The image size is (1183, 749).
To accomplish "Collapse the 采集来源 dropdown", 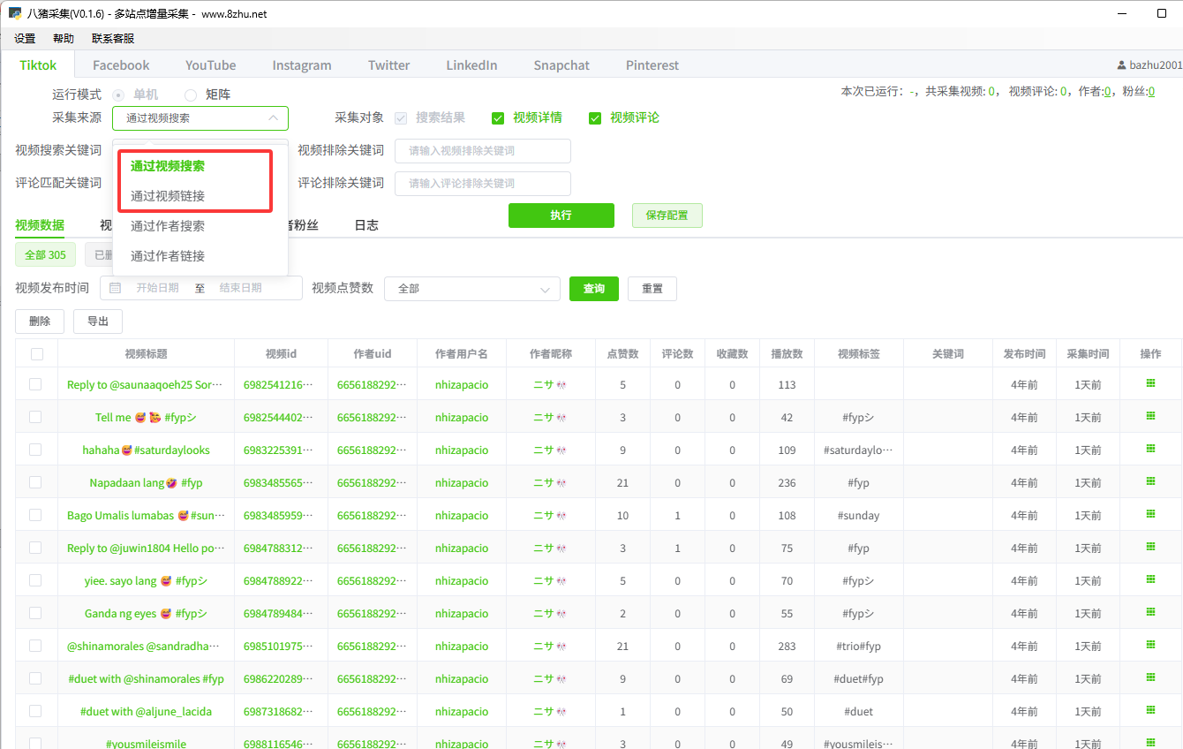I will 273,117.
